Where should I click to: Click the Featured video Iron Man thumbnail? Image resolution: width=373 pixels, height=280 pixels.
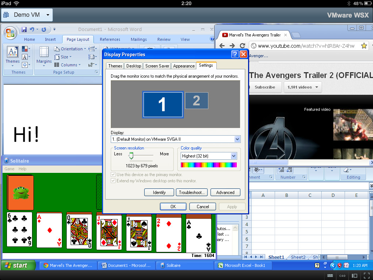(353, 125)
